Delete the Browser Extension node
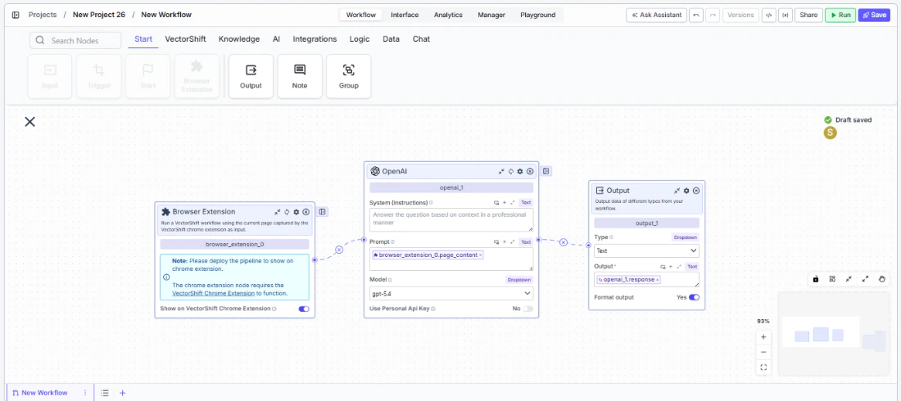 click(306, 212)
